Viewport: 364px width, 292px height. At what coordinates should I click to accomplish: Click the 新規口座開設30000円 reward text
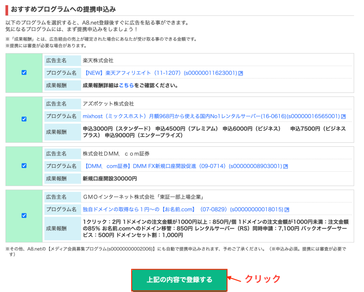coord(109,178)
